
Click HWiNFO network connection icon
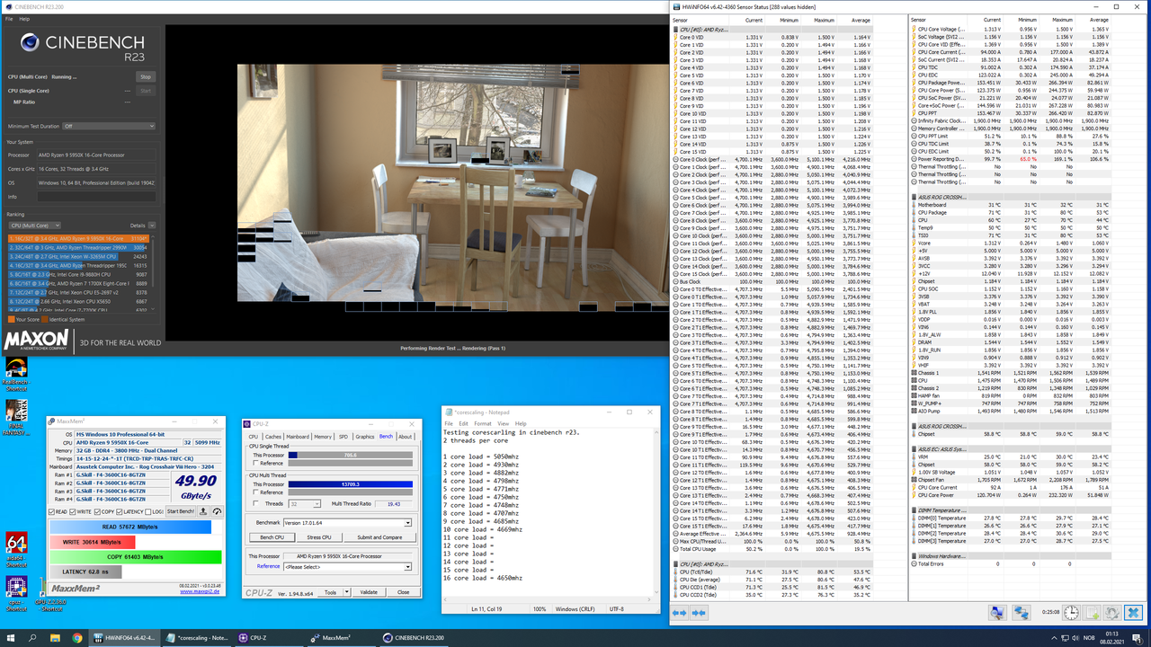[1022, 613]
